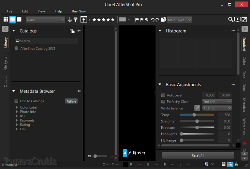Click the clear flag icon
The height and width of the screenshot is (169, 250).
pyautogui.click(x=147, y=20)
